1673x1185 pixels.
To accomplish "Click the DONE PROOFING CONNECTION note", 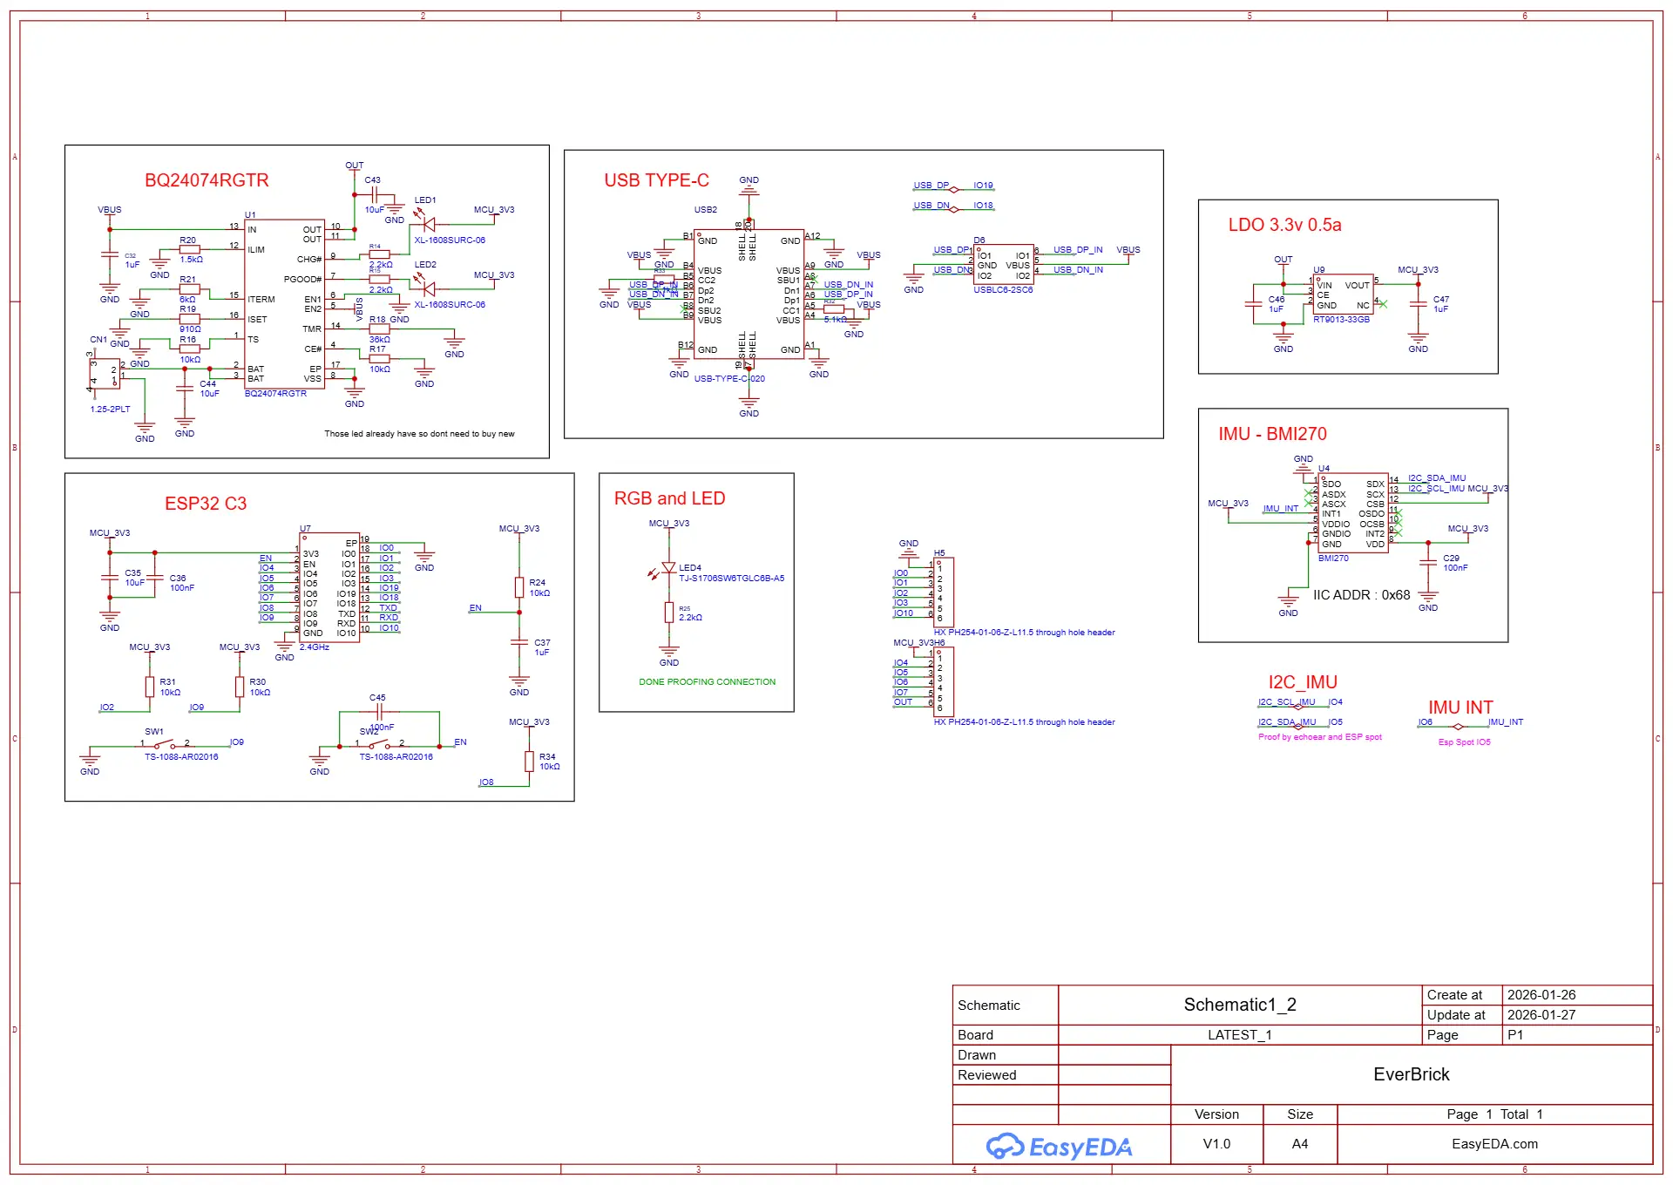I will click(x=707, y=681).
